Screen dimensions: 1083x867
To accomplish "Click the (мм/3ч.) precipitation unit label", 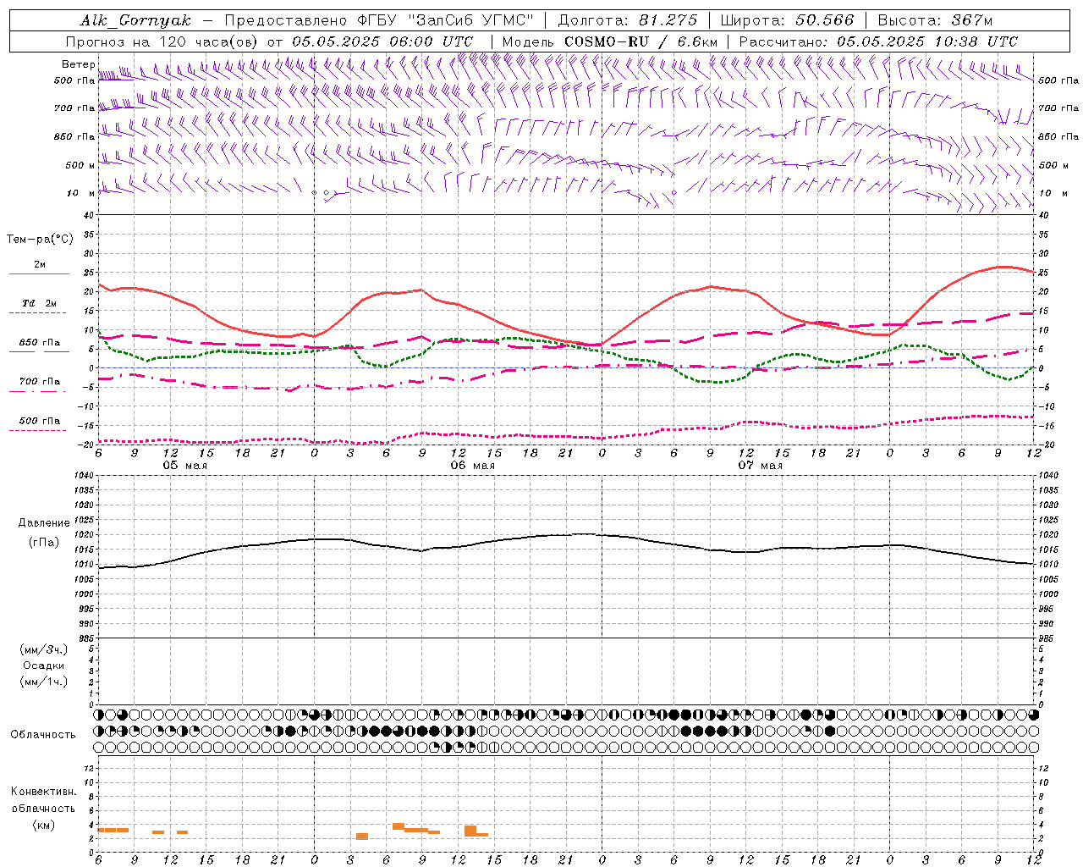I will 44,649.
